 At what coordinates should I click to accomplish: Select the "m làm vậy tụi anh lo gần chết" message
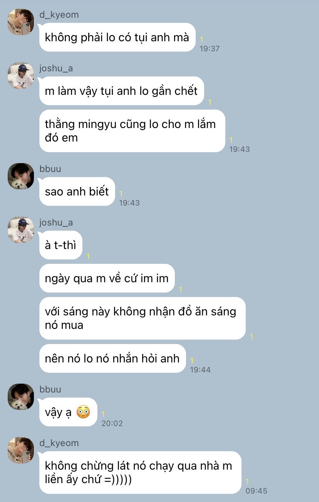click(121, 91)
